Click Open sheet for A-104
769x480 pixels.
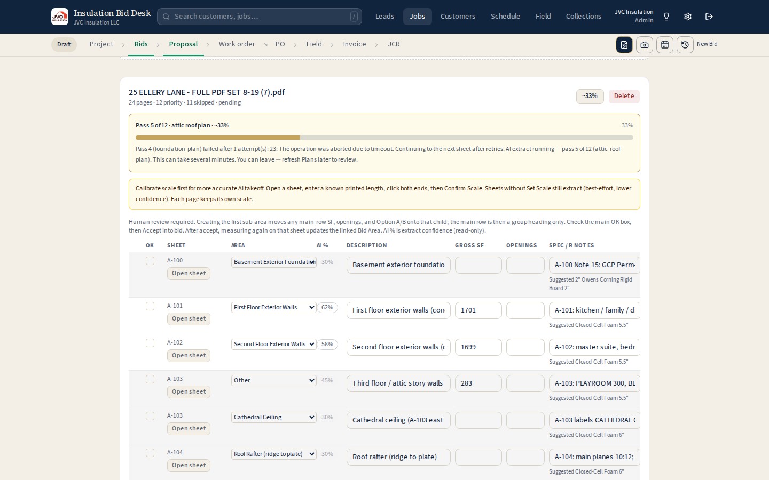[x=189, y=466]
